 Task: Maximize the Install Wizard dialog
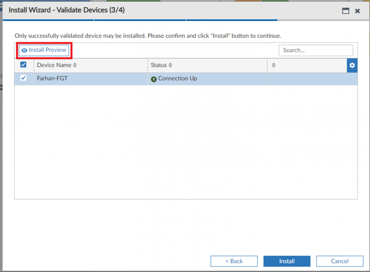coord(346,11)
